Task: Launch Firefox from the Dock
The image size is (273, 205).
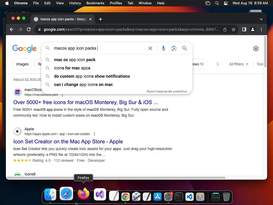Action: [x=83, y=194]
